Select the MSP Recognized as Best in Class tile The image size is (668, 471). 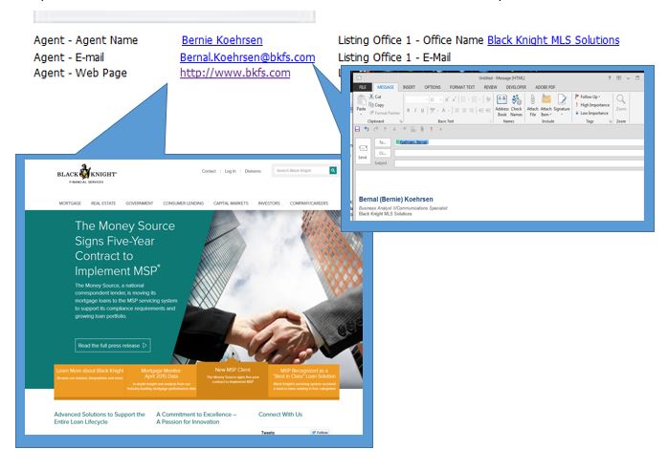pyautogui.click(x=304, y=381)
